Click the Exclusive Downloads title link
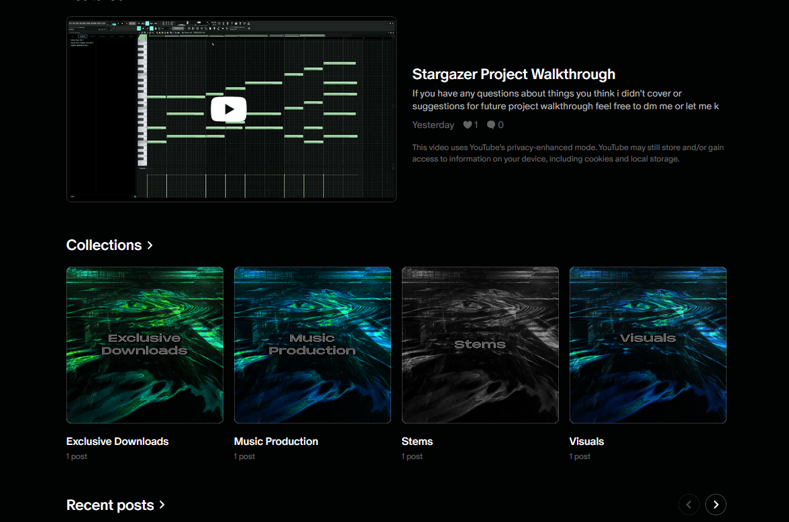This screenshot has height=522, width=789. 117,442
